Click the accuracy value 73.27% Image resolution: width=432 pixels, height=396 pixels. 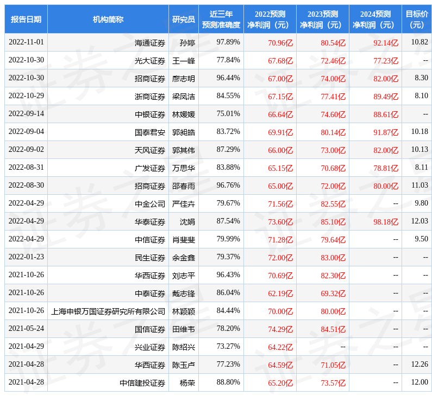(228, 346)
